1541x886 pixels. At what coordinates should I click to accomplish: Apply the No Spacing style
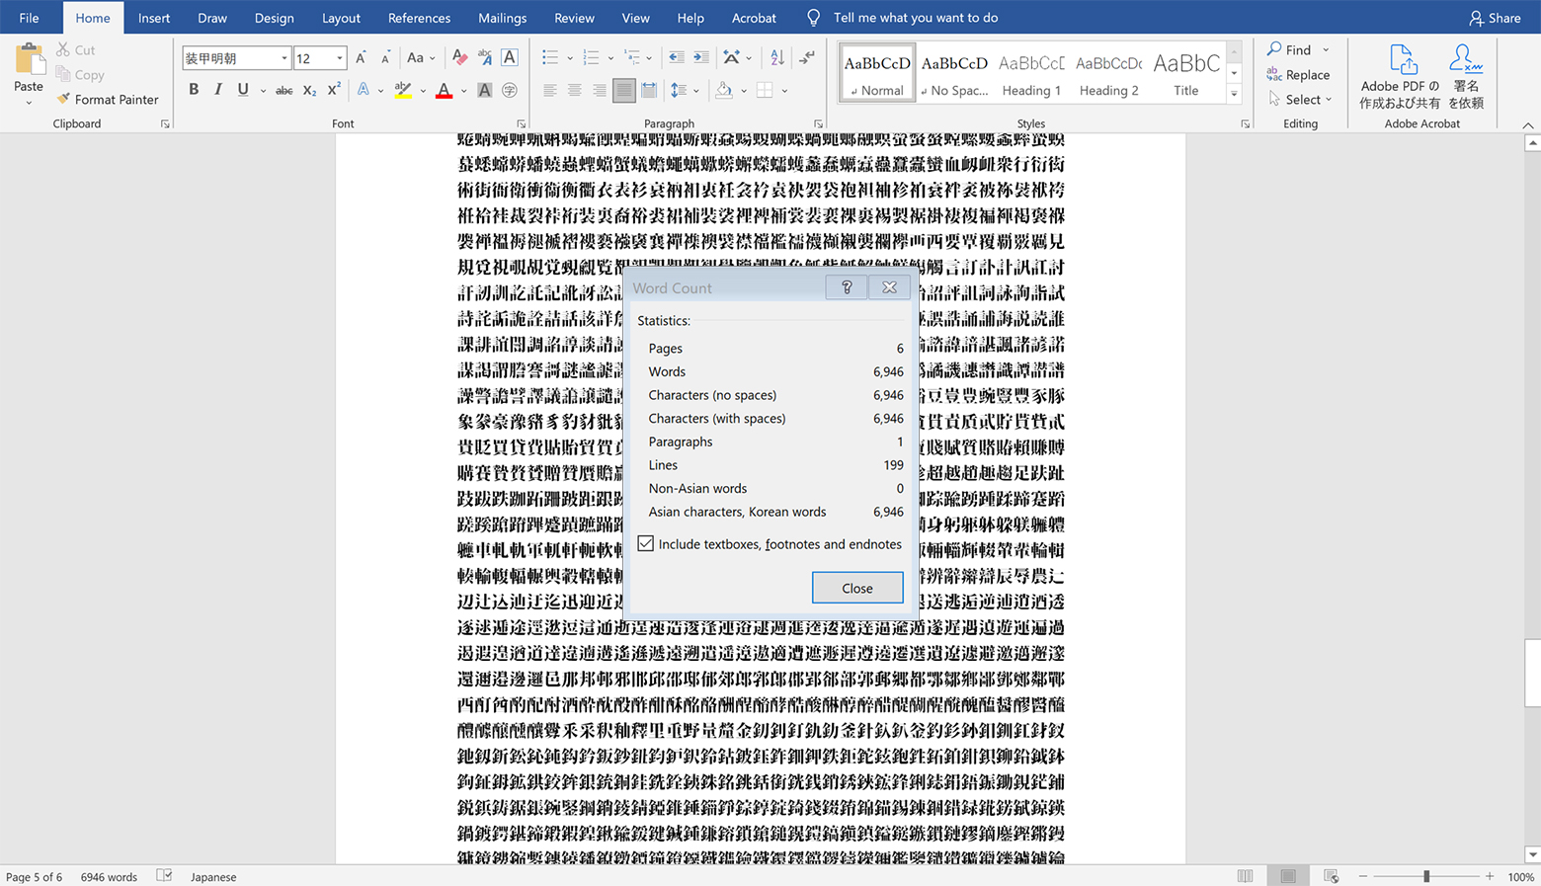[954, 72]
